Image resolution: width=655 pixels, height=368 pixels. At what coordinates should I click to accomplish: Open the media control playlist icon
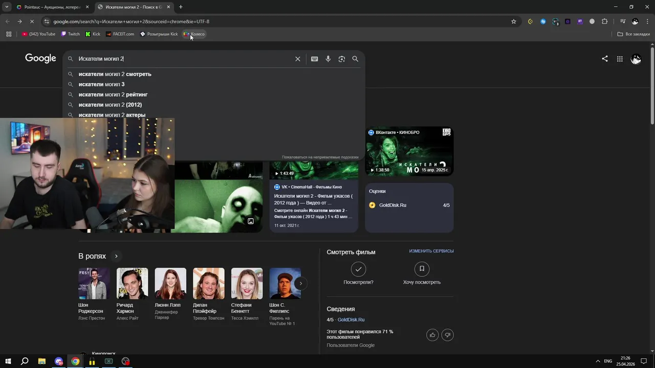pos(623,21)
